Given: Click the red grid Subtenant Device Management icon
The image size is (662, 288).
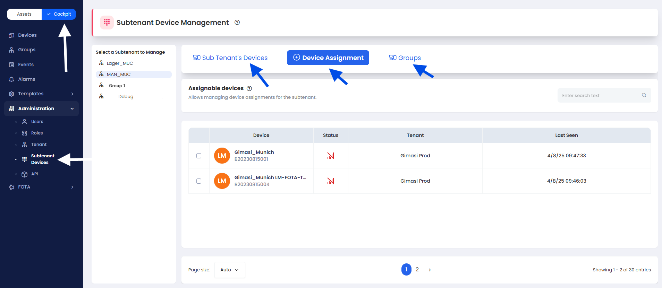Looking at the screenshot, I should [x=107, y=23].
